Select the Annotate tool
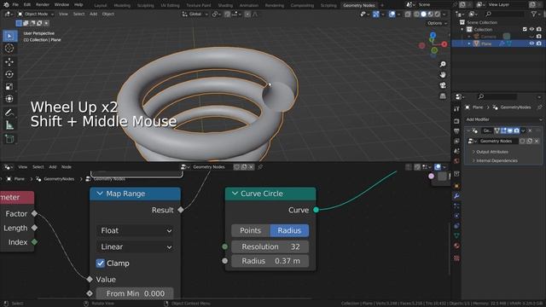Viewport: 546px width, 307px height. [9, 113]
